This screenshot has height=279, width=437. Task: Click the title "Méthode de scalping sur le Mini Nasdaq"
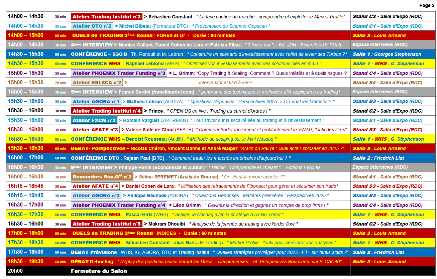[232, 139]
